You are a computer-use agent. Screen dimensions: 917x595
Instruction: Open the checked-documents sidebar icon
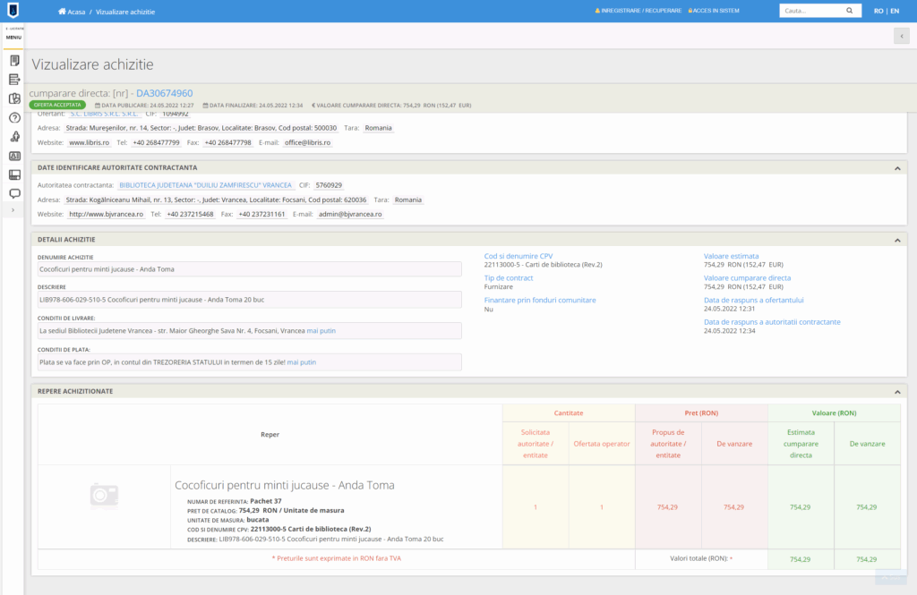click(x=14, y=98)
